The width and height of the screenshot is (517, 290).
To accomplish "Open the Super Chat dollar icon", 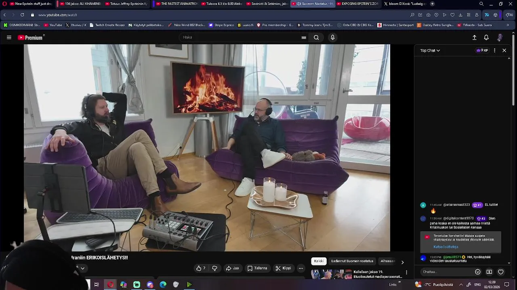I will click(489, 272).
